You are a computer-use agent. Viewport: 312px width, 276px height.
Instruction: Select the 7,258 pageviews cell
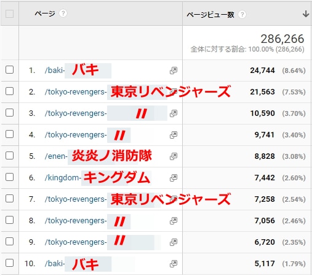(265, 199)
